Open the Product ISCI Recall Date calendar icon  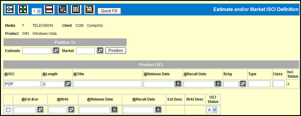click(x=218, y=84)
